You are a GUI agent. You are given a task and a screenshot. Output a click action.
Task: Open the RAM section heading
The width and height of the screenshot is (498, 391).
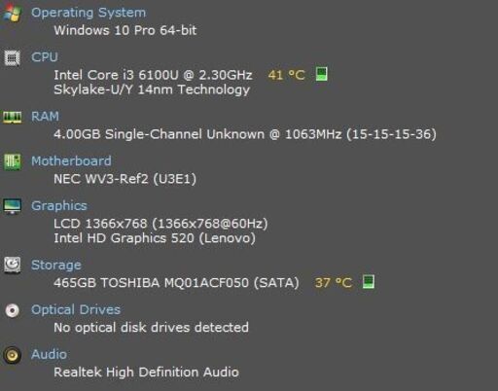coord(45,117)
